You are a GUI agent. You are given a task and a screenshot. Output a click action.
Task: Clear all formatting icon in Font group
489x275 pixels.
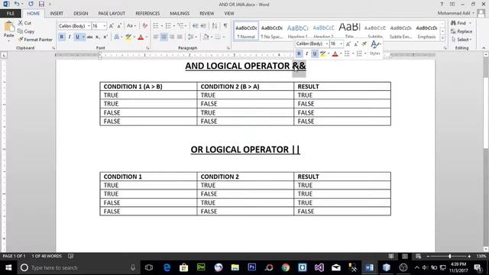145,26
